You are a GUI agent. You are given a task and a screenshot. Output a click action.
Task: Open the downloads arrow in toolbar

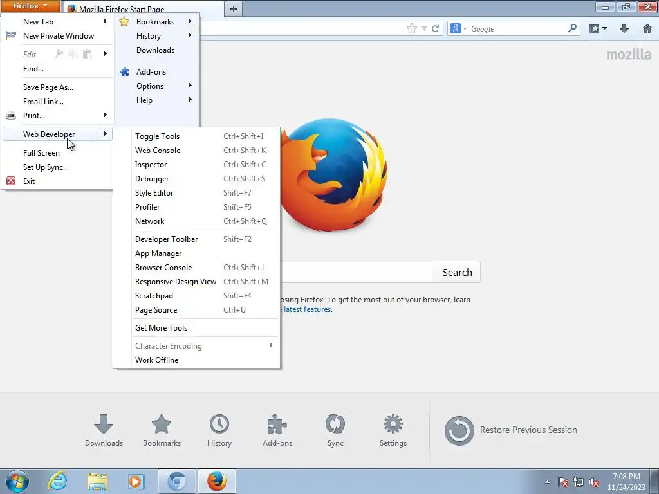624,28
